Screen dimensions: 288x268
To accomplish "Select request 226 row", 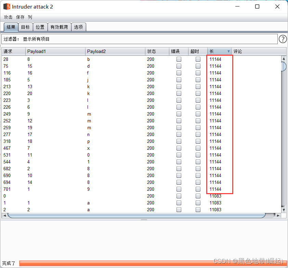I will [x=141, y=107].
